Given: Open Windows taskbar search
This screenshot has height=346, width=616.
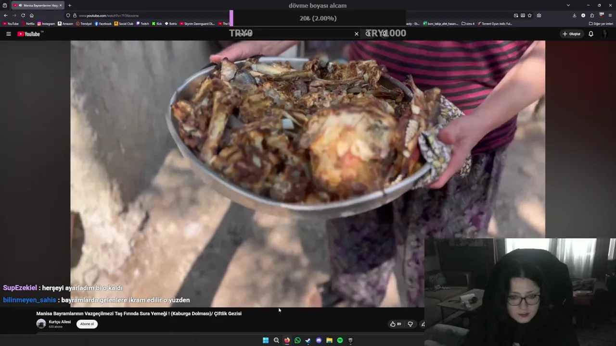Looking at the screenshot, I should coord(276,340).
